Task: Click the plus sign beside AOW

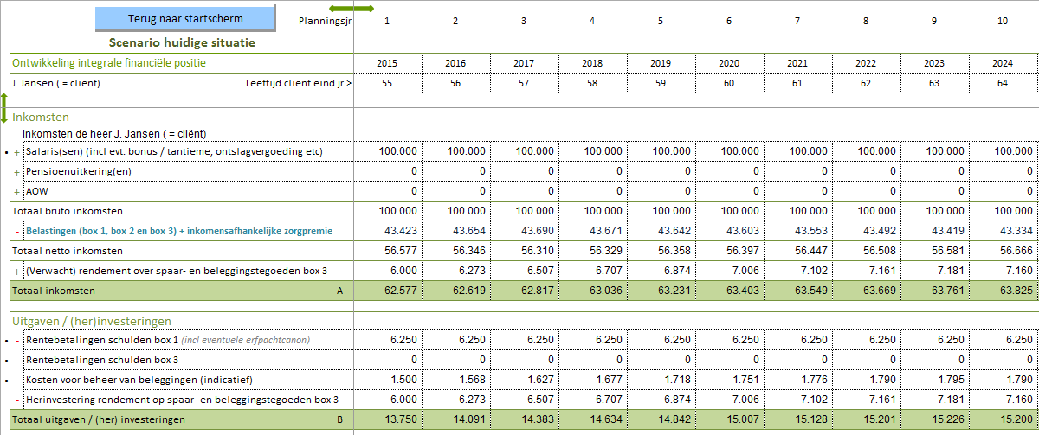Action: coord(16,191)
